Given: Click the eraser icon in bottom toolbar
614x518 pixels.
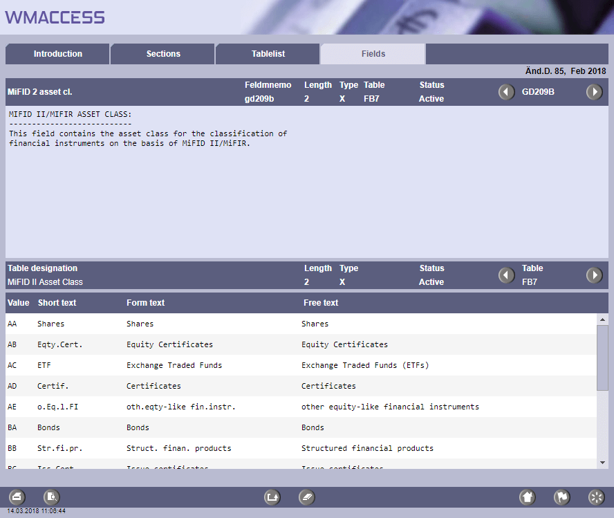Looking at the screenshot, I should tap(307, 497).
